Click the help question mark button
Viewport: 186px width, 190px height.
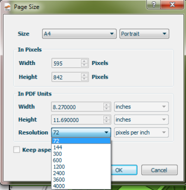click(x=153, y=4)
